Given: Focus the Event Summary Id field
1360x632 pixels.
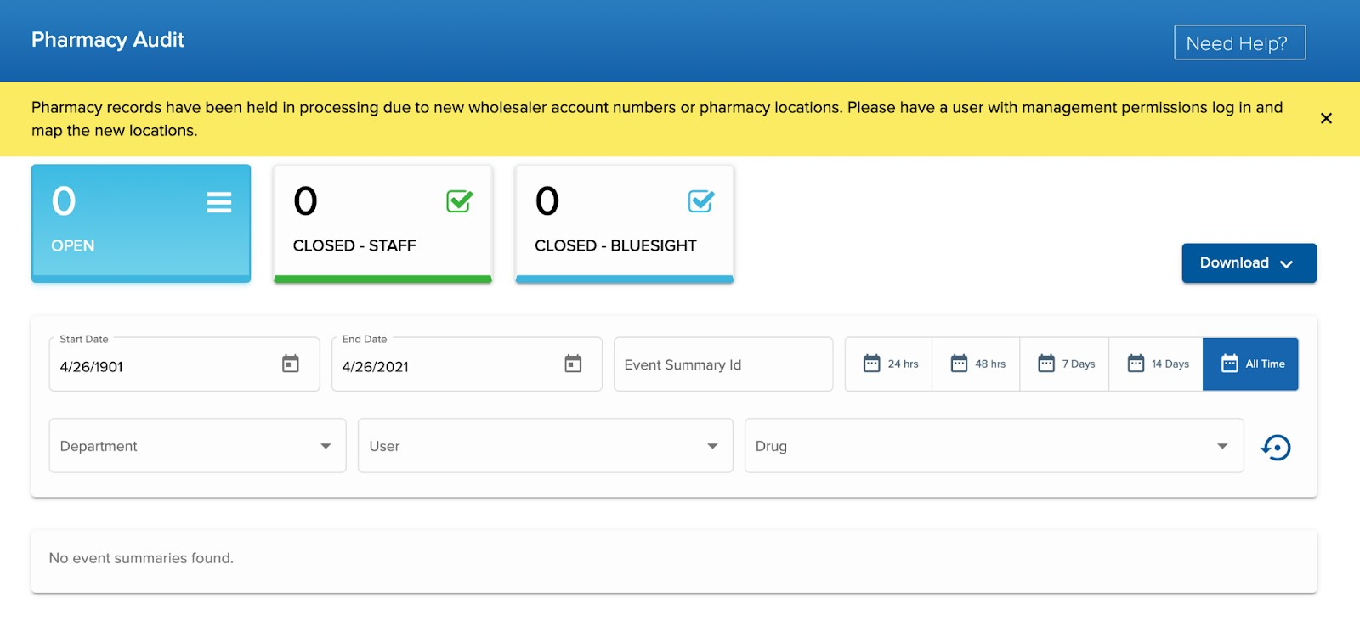Looking at the screenshot, I should (x=723, y=364).
